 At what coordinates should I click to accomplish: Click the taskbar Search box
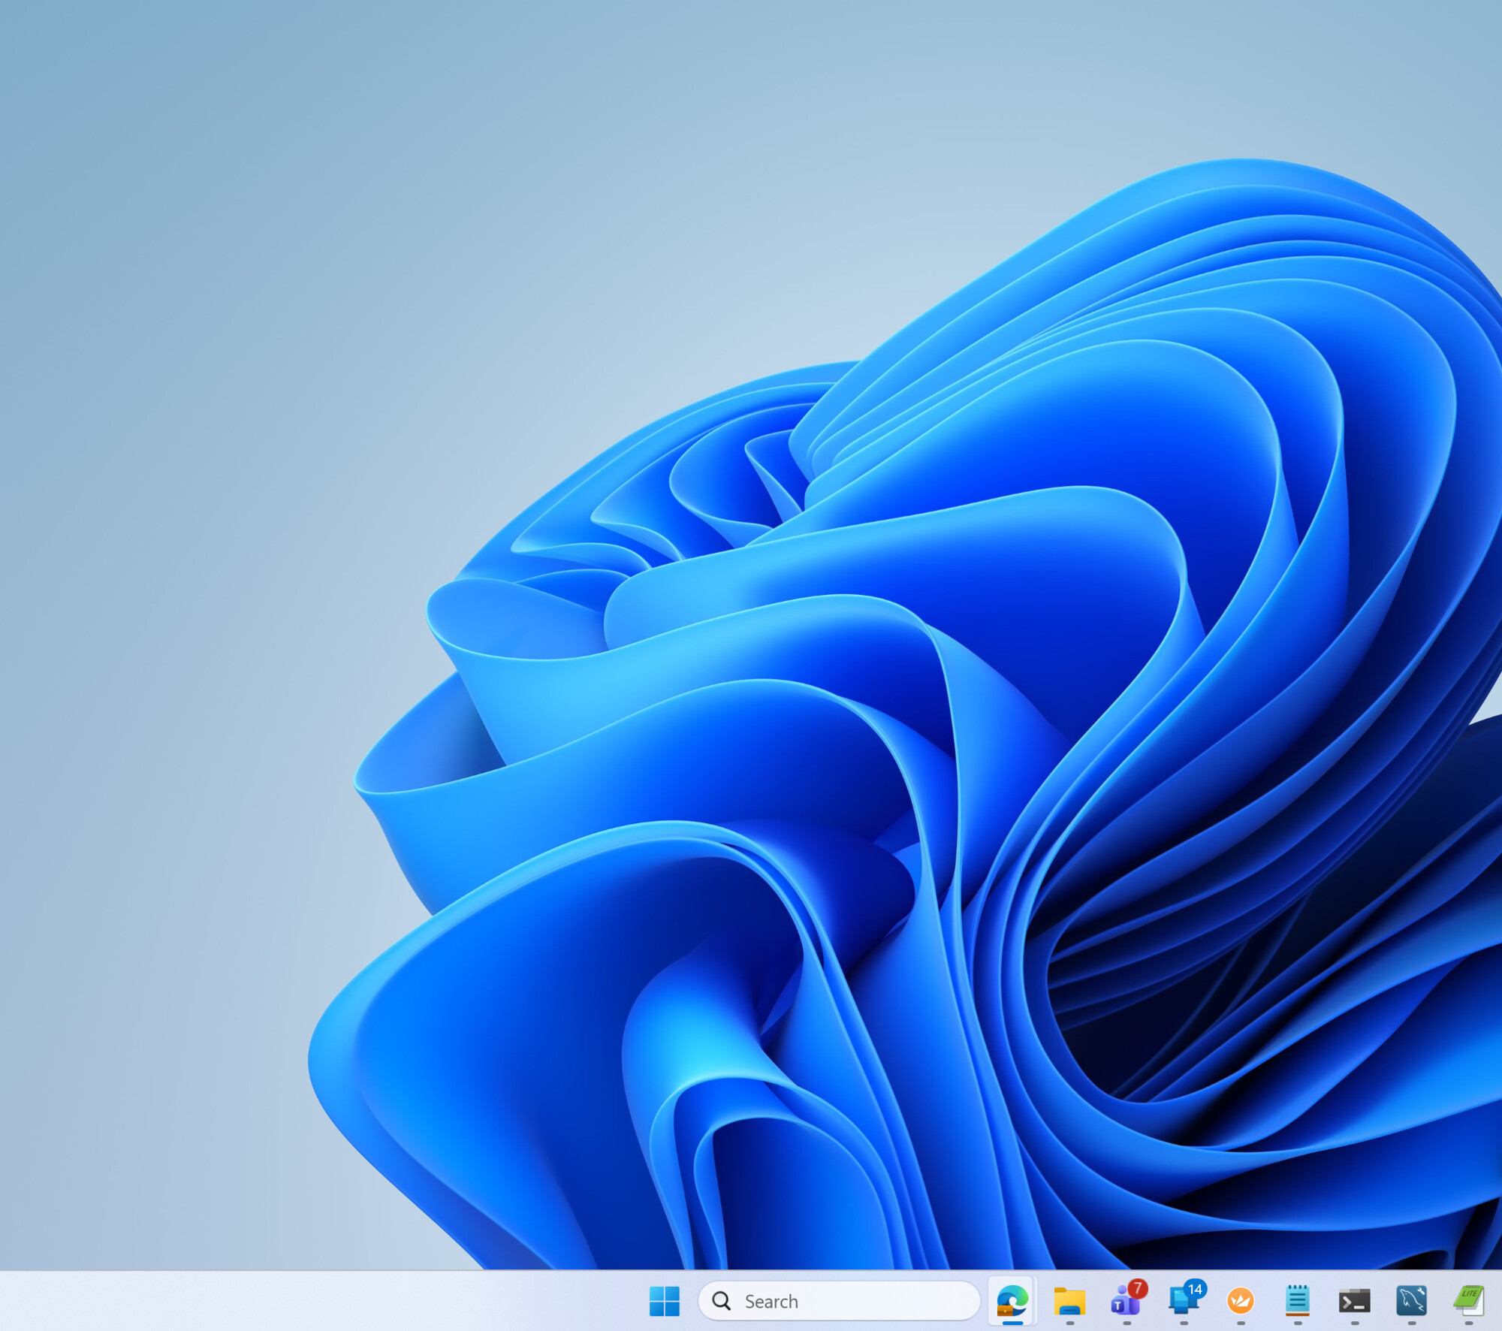click(x=839, y=1301)
